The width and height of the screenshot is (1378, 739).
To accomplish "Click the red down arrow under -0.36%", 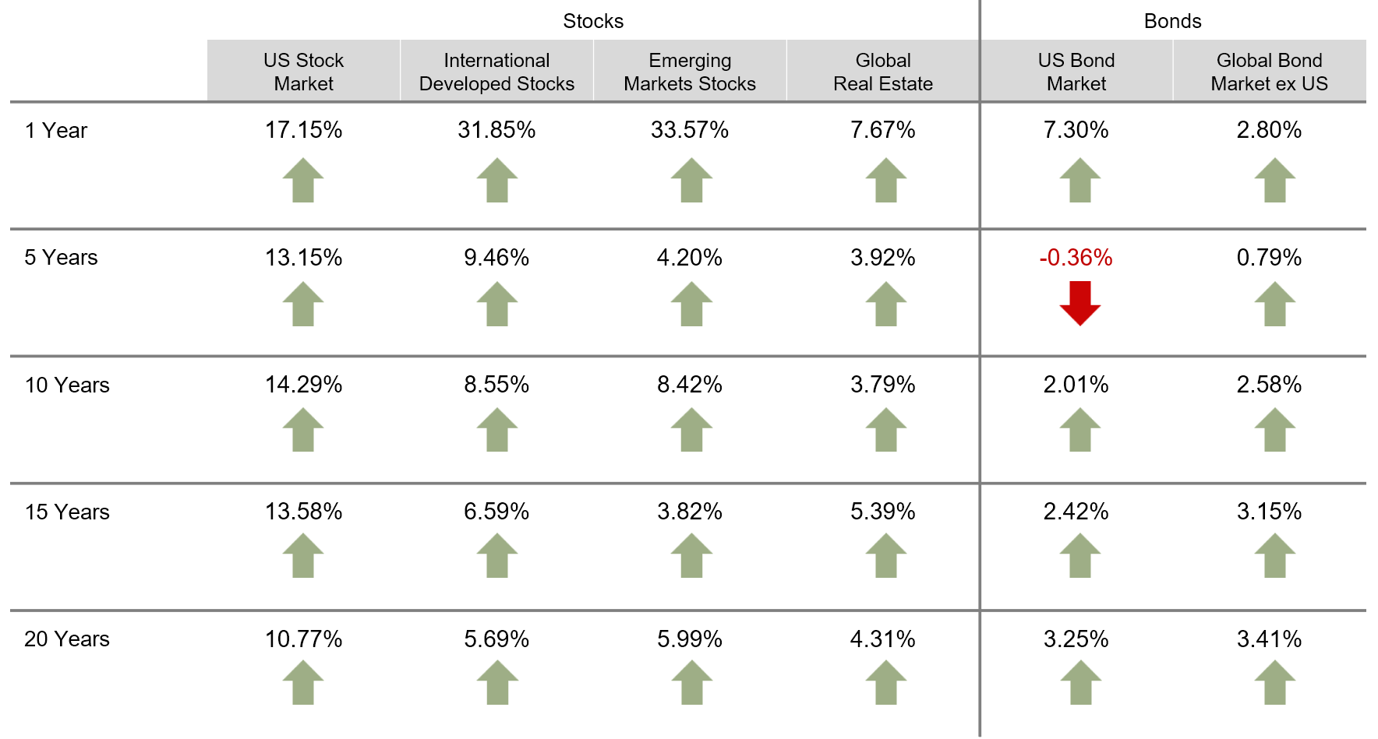I will [1079, 303].
